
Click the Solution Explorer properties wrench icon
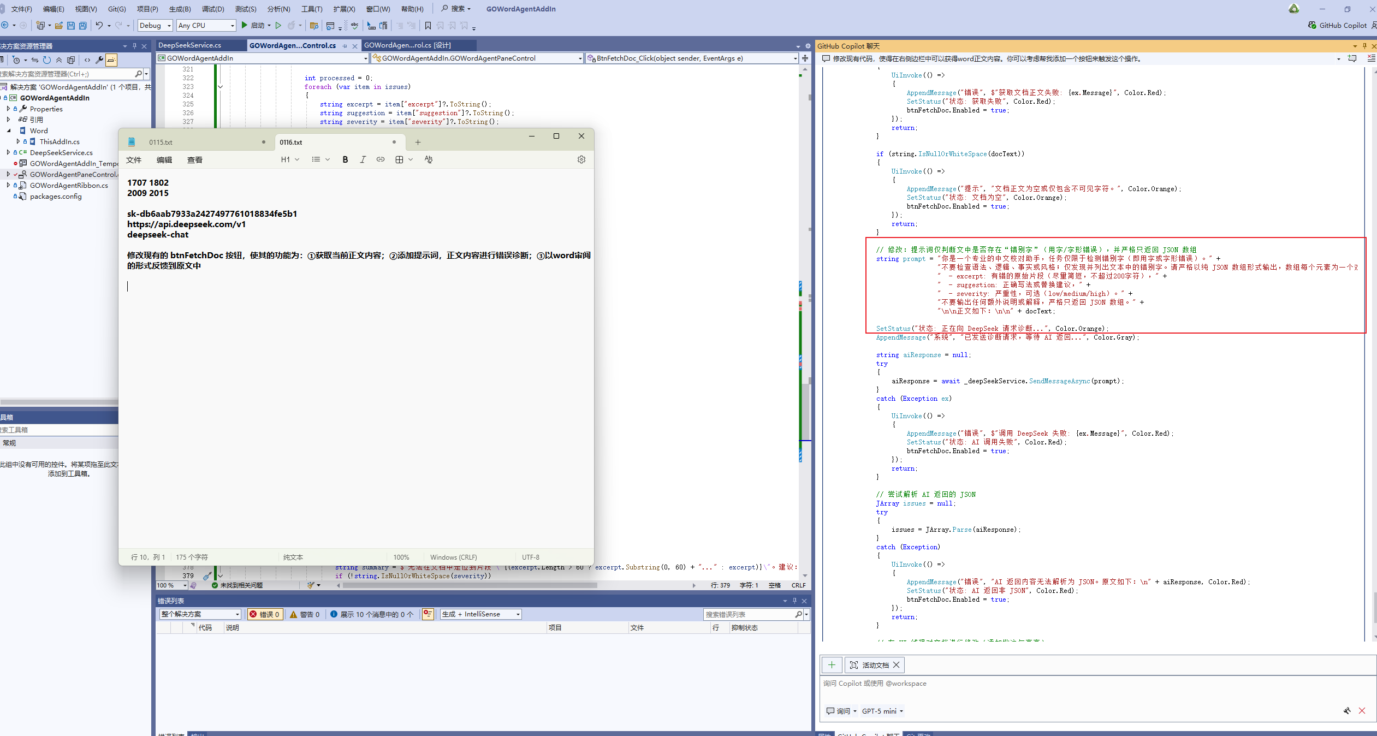tap(99, 60)
